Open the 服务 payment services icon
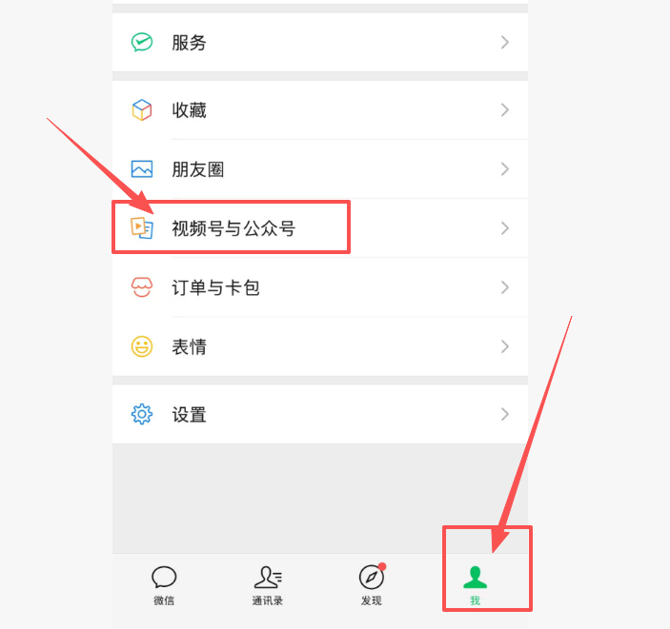 tap(142, 42)
